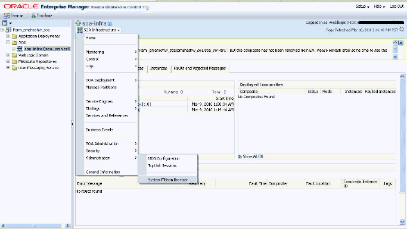Expand the Application Deployments folder
Image resolution: width=407 pixels, height=229 pixels.
tap(8, 36)
